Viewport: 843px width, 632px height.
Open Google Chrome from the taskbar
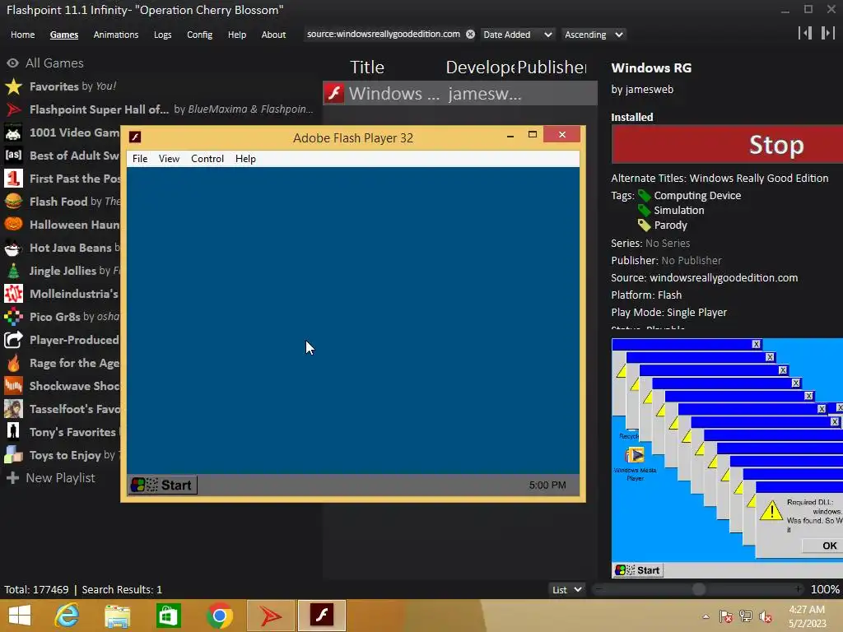tap(219, 616)
